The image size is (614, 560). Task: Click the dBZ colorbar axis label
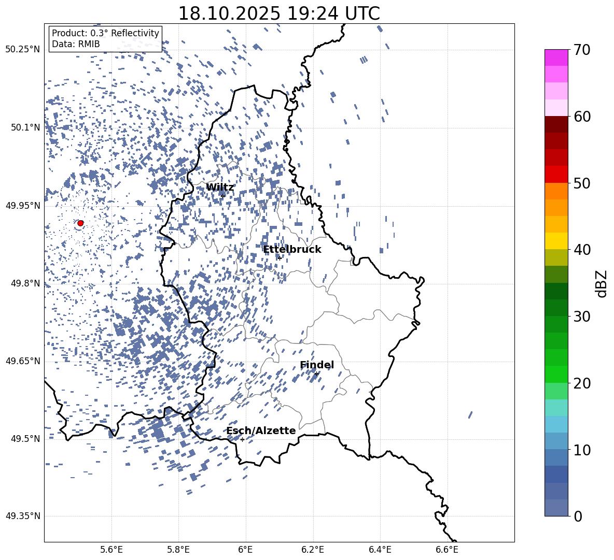coord(601,283)
